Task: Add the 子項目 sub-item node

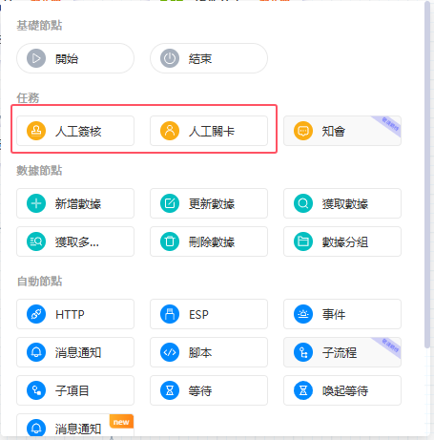Action: pyautogui.click(x=75, y=390)
